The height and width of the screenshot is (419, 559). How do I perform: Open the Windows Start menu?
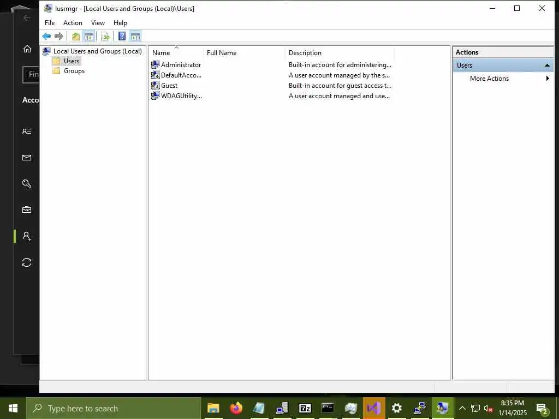pyautogui.click(x=13, y=408)
